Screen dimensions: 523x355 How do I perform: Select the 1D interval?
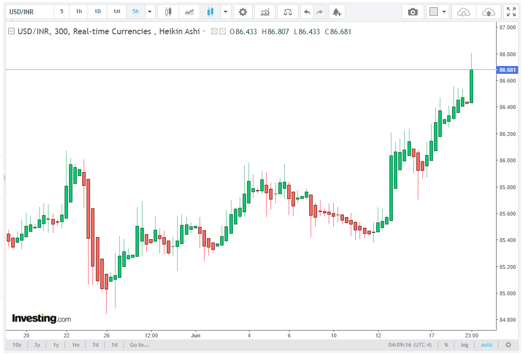coord(97,12)
